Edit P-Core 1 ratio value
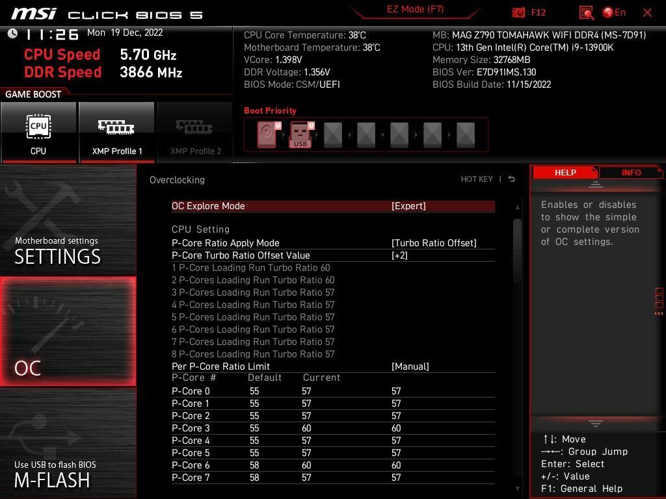Viewport: 666px width, 499px height. pos(396,403)
